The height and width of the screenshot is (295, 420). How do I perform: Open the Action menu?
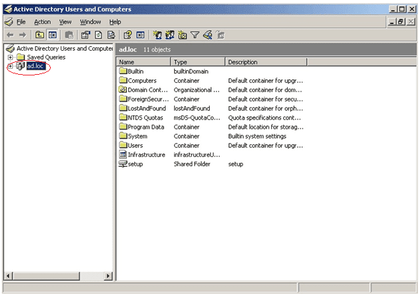tap(42, 22)
